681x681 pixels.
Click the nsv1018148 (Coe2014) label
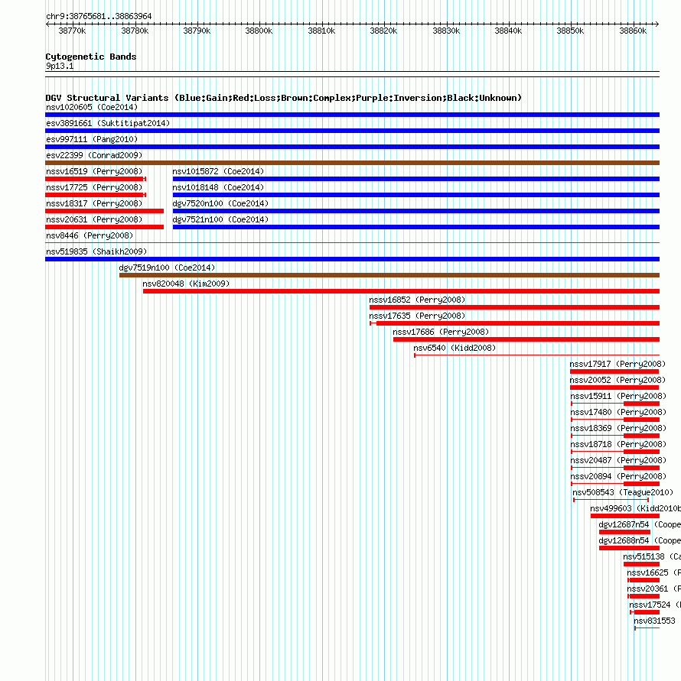click(218, 187)
